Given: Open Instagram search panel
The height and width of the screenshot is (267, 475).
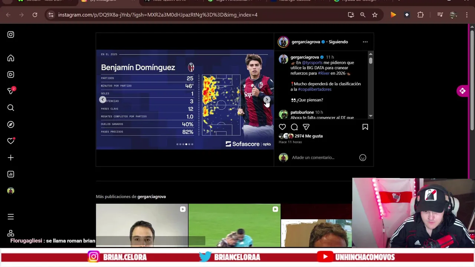Looking at the screenshot, I should coord(11,108).
